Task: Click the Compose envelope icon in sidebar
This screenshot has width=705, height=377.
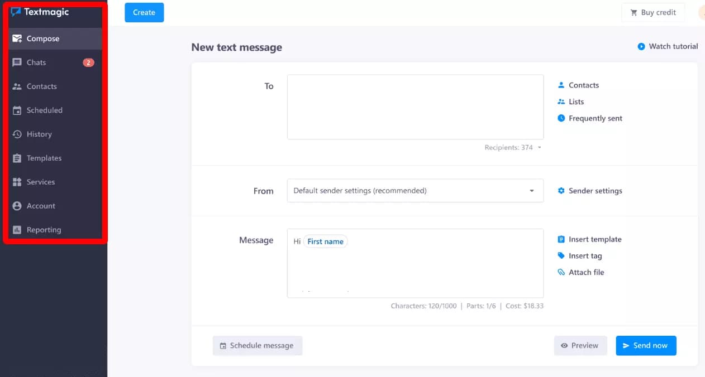Action: click(x=17, y=38)
